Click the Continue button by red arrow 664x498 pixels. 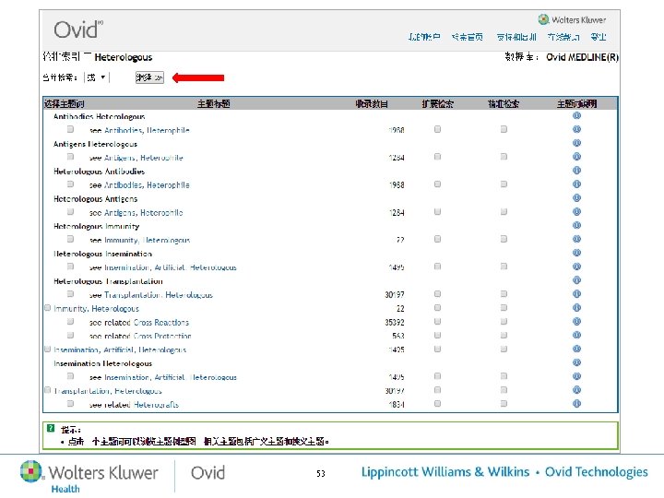(x=149, y=77)
